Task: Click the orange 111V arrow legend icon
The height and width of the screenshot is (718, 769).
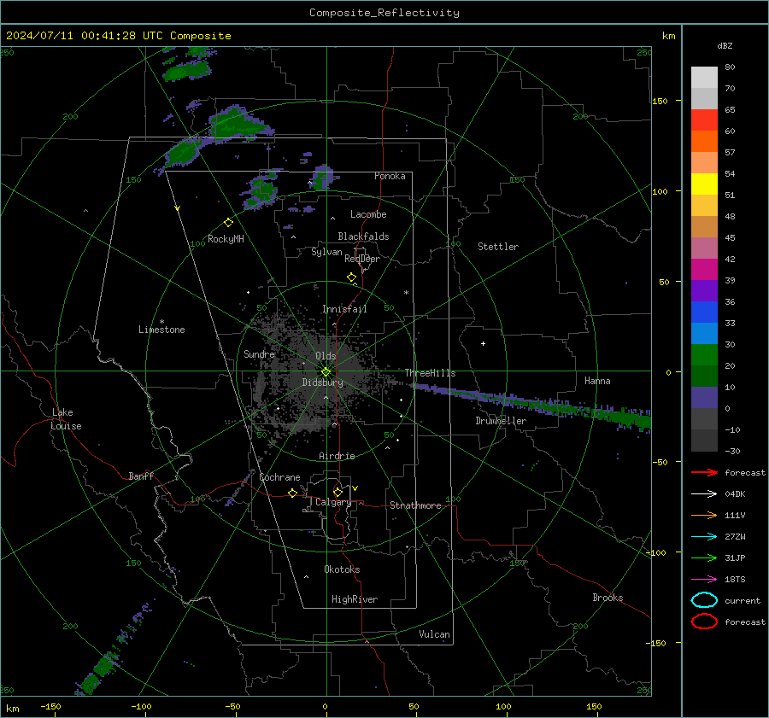Action: (704, 515)
